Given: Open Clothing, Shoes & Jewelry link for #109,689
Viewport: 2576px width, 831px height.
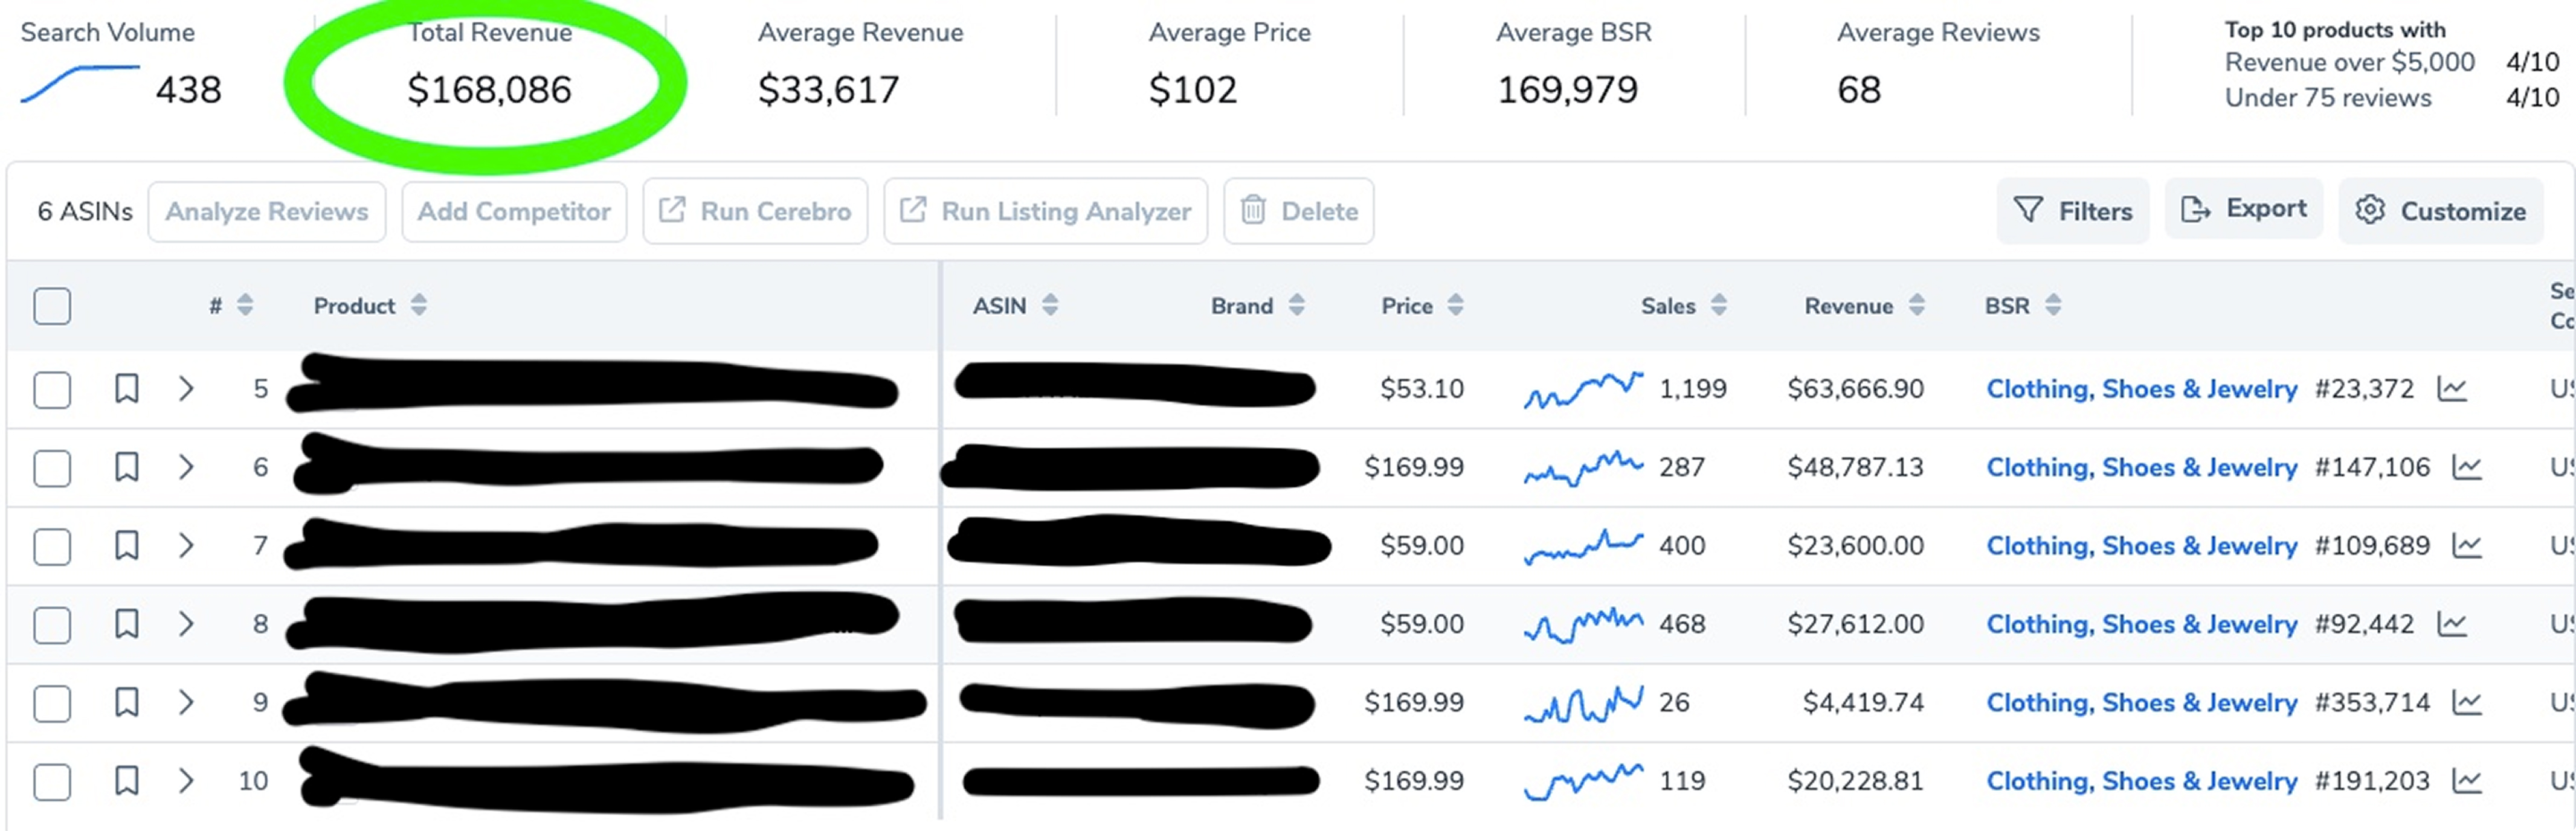Looking at the screenshot, I should pos(2141,546).
